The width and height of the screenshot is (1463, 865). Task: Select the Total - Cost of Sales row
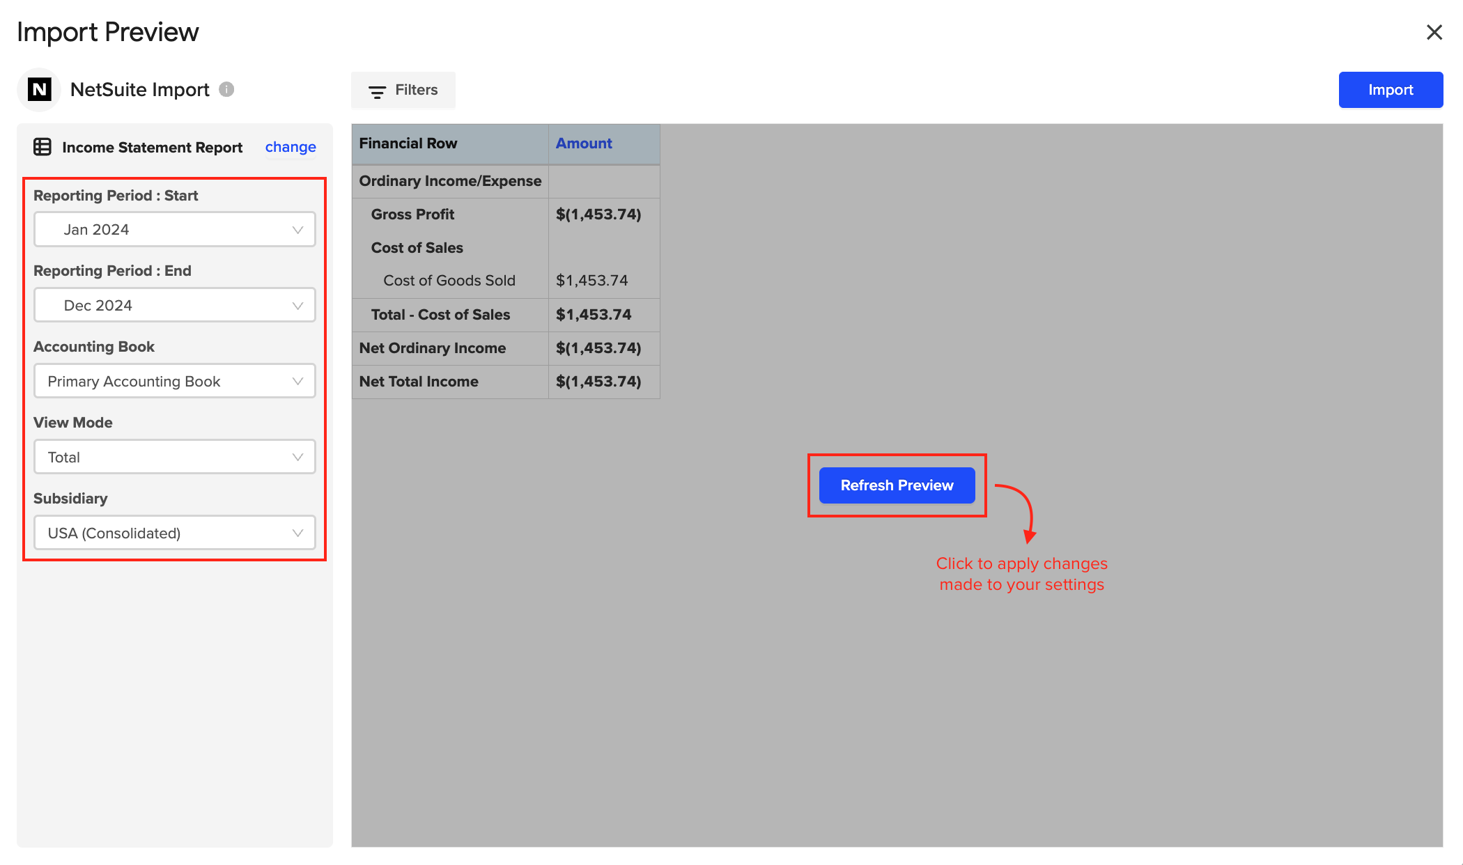(506, 315)
